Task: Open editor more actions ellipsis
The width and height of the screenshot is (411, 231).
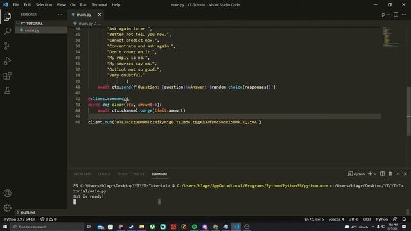Action: click(404, 15)
